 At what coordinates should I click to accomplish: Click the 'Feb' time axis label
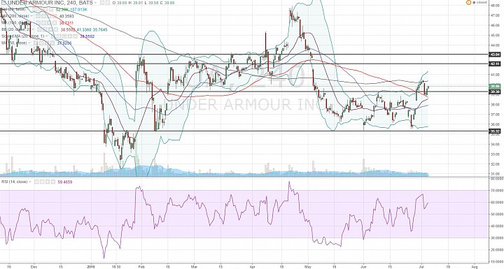pyautogui.click(x=141, y=266)
